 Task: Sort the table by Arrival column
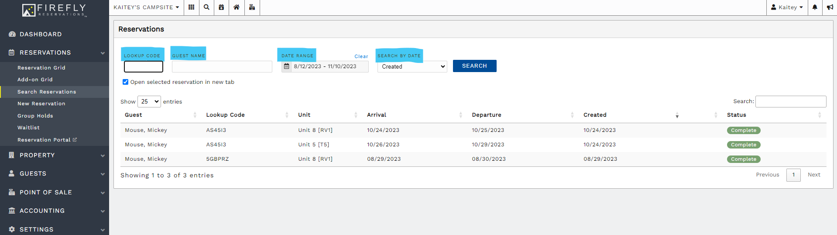click(x=377, y=115)
